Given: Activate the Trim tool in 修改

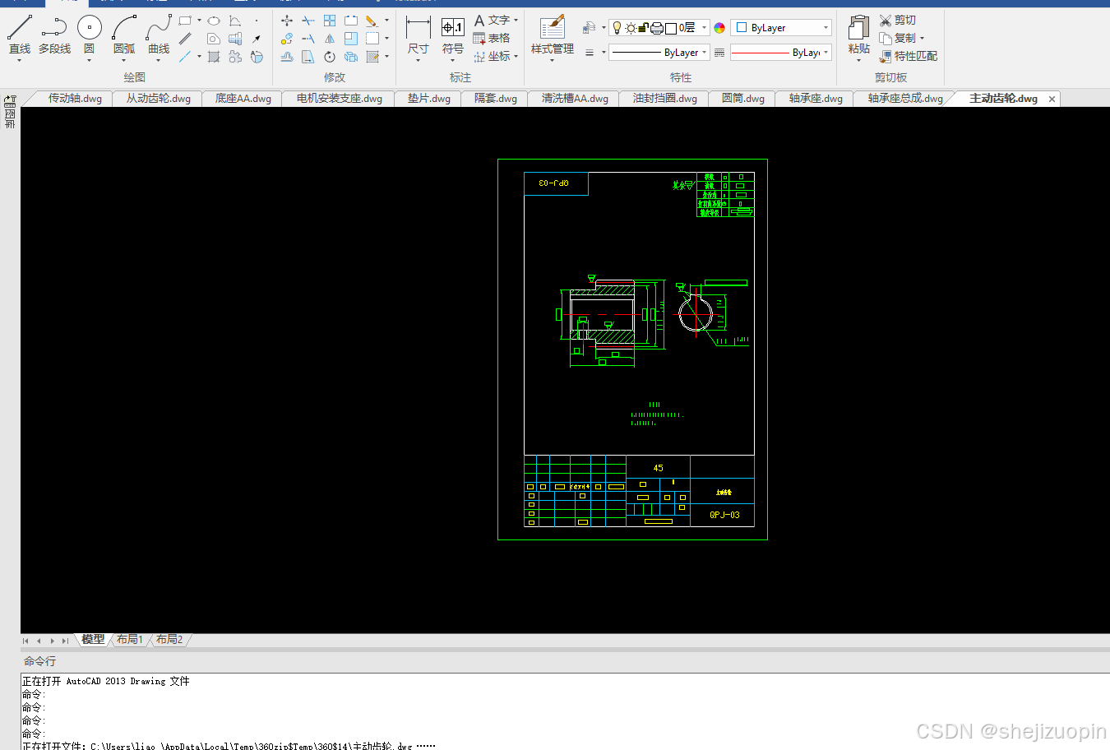Looking at the screenshot, I should (x=308, y=21).
